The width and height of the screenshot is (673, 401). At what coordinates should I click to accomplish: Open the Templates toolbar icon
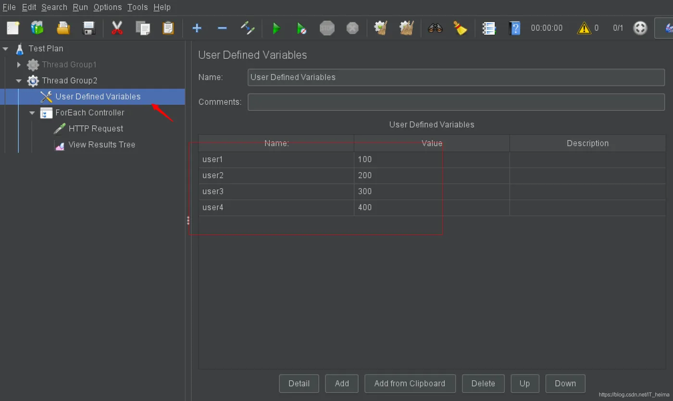pyautogui.click(x=37, y=28)
